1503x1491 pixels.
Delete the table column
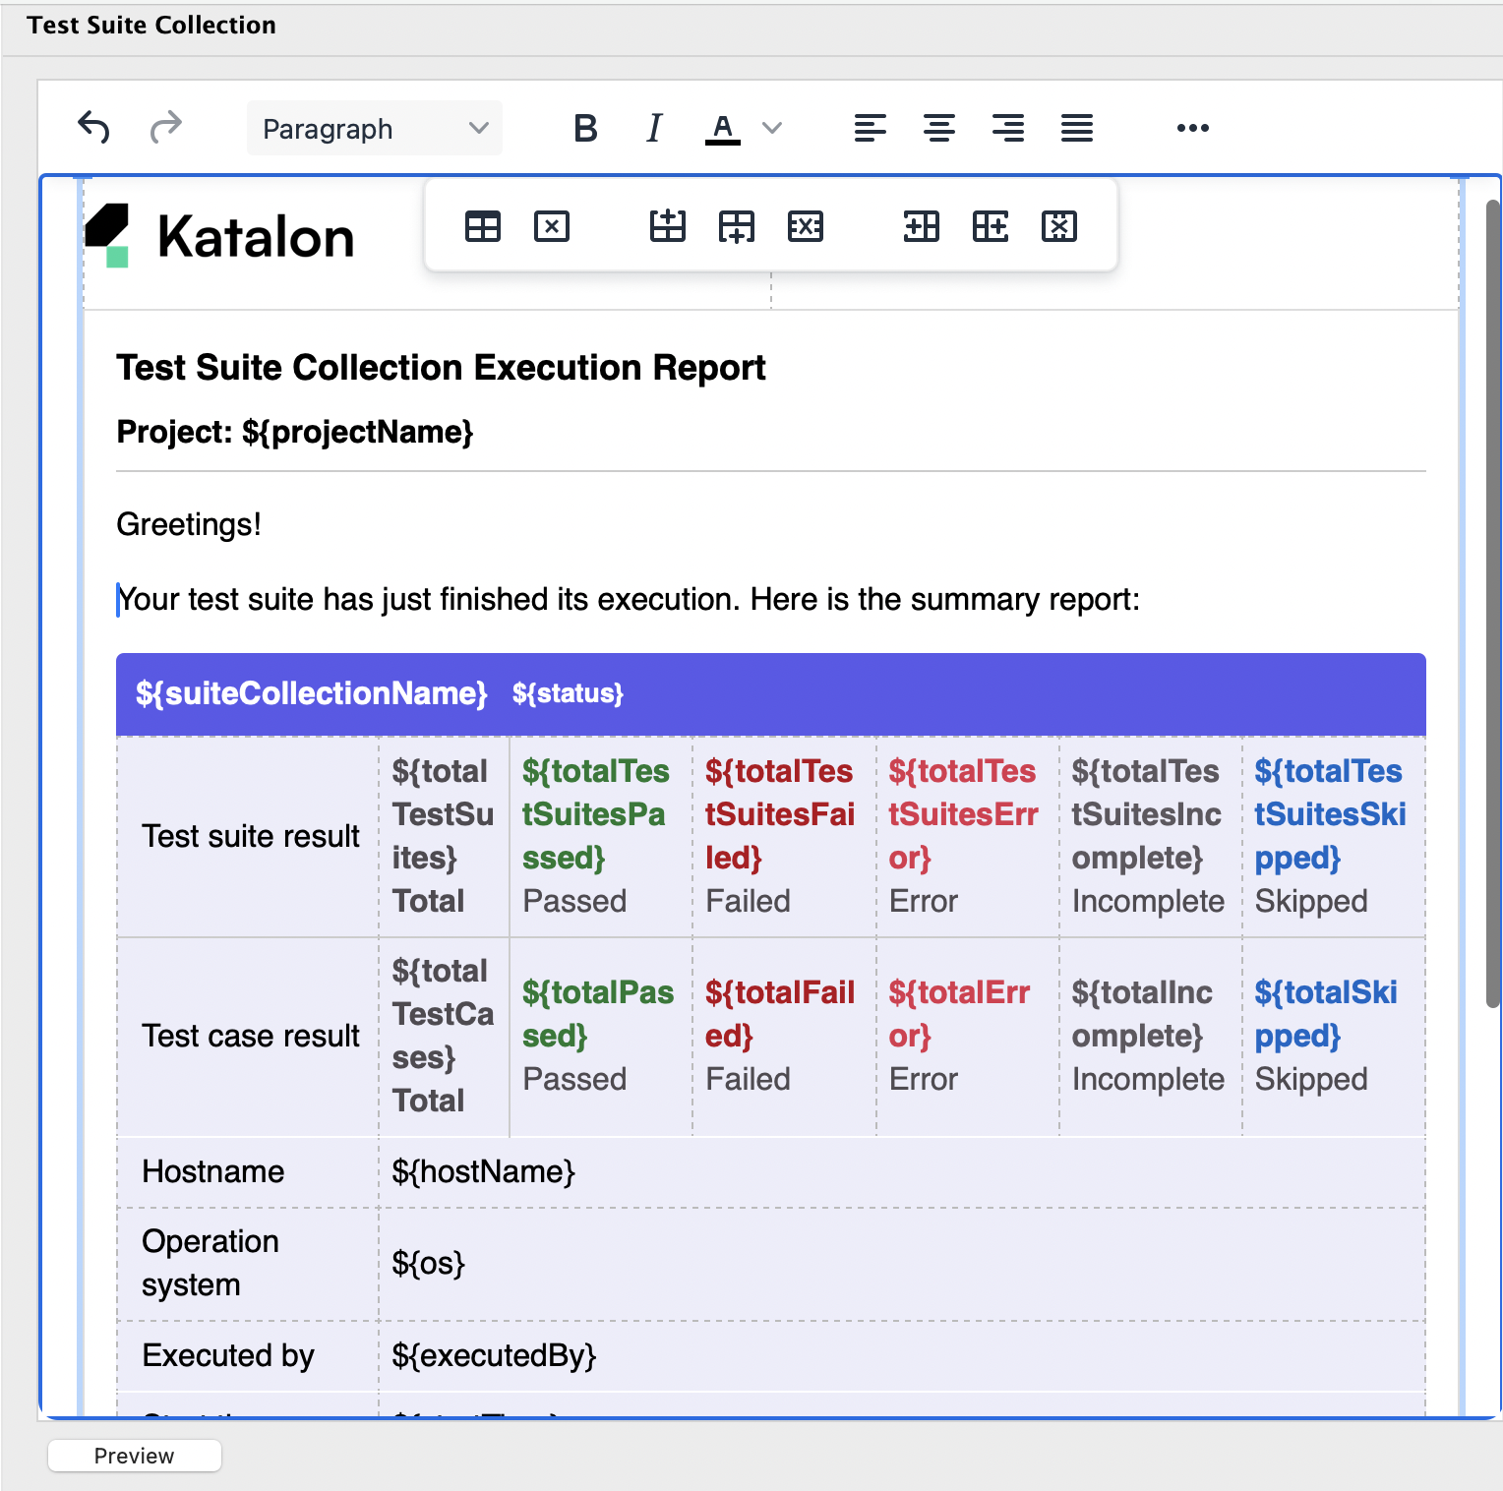pyautogui.click(x=1059, y=226)
